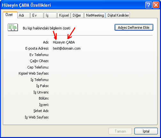Image resolution: width=161 pixels, height=138 pixels.
Task: Click the test@domain.com email address
Action: (x=67, y=48)
